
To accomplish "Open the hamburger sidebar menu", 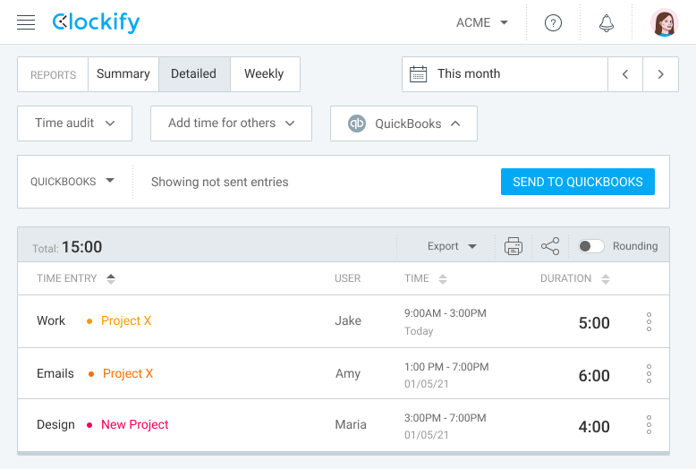I will click(x=26, y=22).
